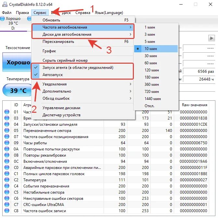Viewport: 218px width, 218px height.
Task: Click the 6566 раз power-on count field
Action: pyautogui.click(x=199, y=71)
